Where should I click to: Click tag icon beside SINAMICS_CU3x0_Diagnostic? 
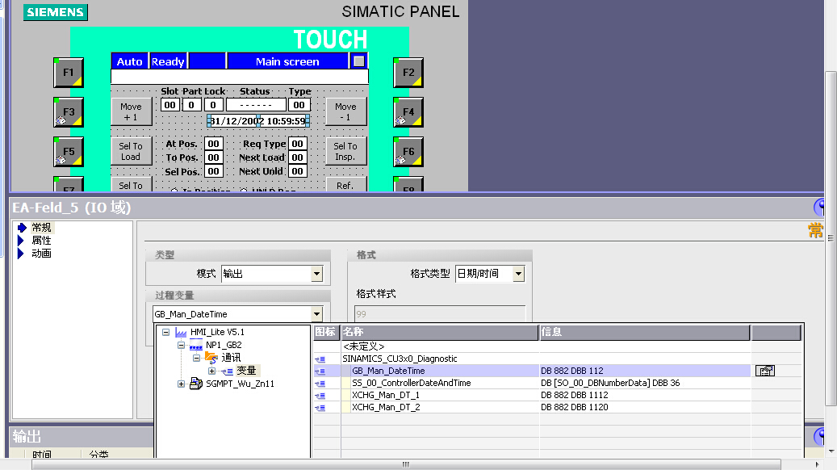pyautogui.click(x=320, y=359)
